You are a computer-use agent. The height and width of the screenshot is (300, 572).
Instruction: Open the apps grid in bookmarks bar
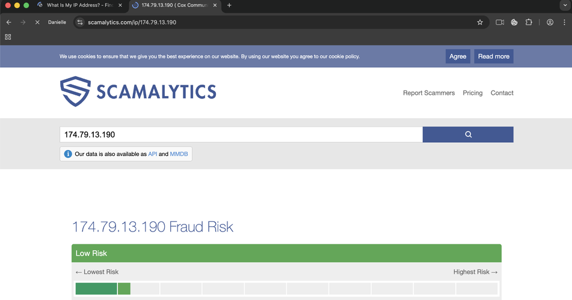point(8,37)
